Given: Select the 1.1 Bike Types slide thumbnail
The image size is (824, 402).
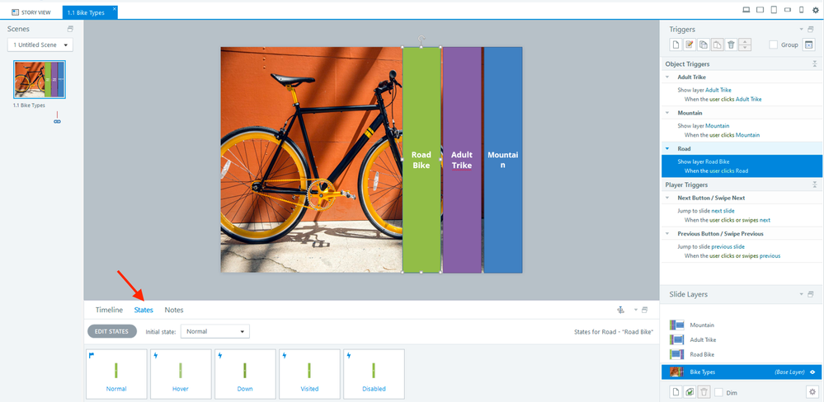Looking at the screenshot, I should click(x=40, y=79).
